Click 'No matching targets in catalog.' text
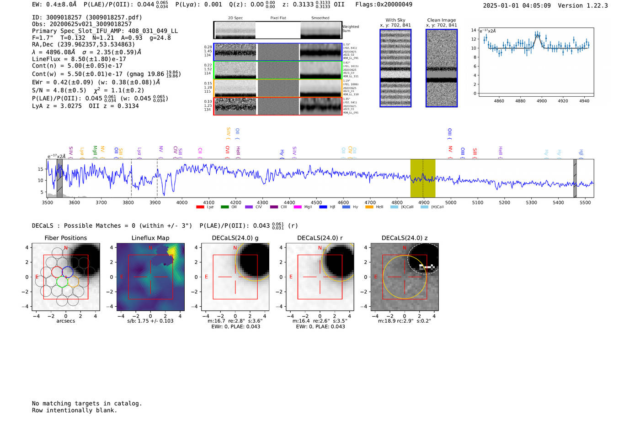Image resolution: width=640 pixels, height=435 pixels. click(87, 404)
